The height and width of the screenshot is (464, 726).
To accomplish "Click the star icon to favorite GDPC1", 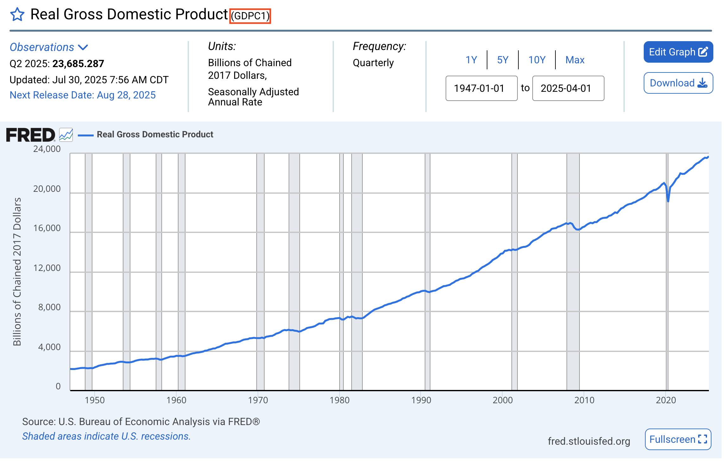I will pyautogui.click(x=18, y=14).
